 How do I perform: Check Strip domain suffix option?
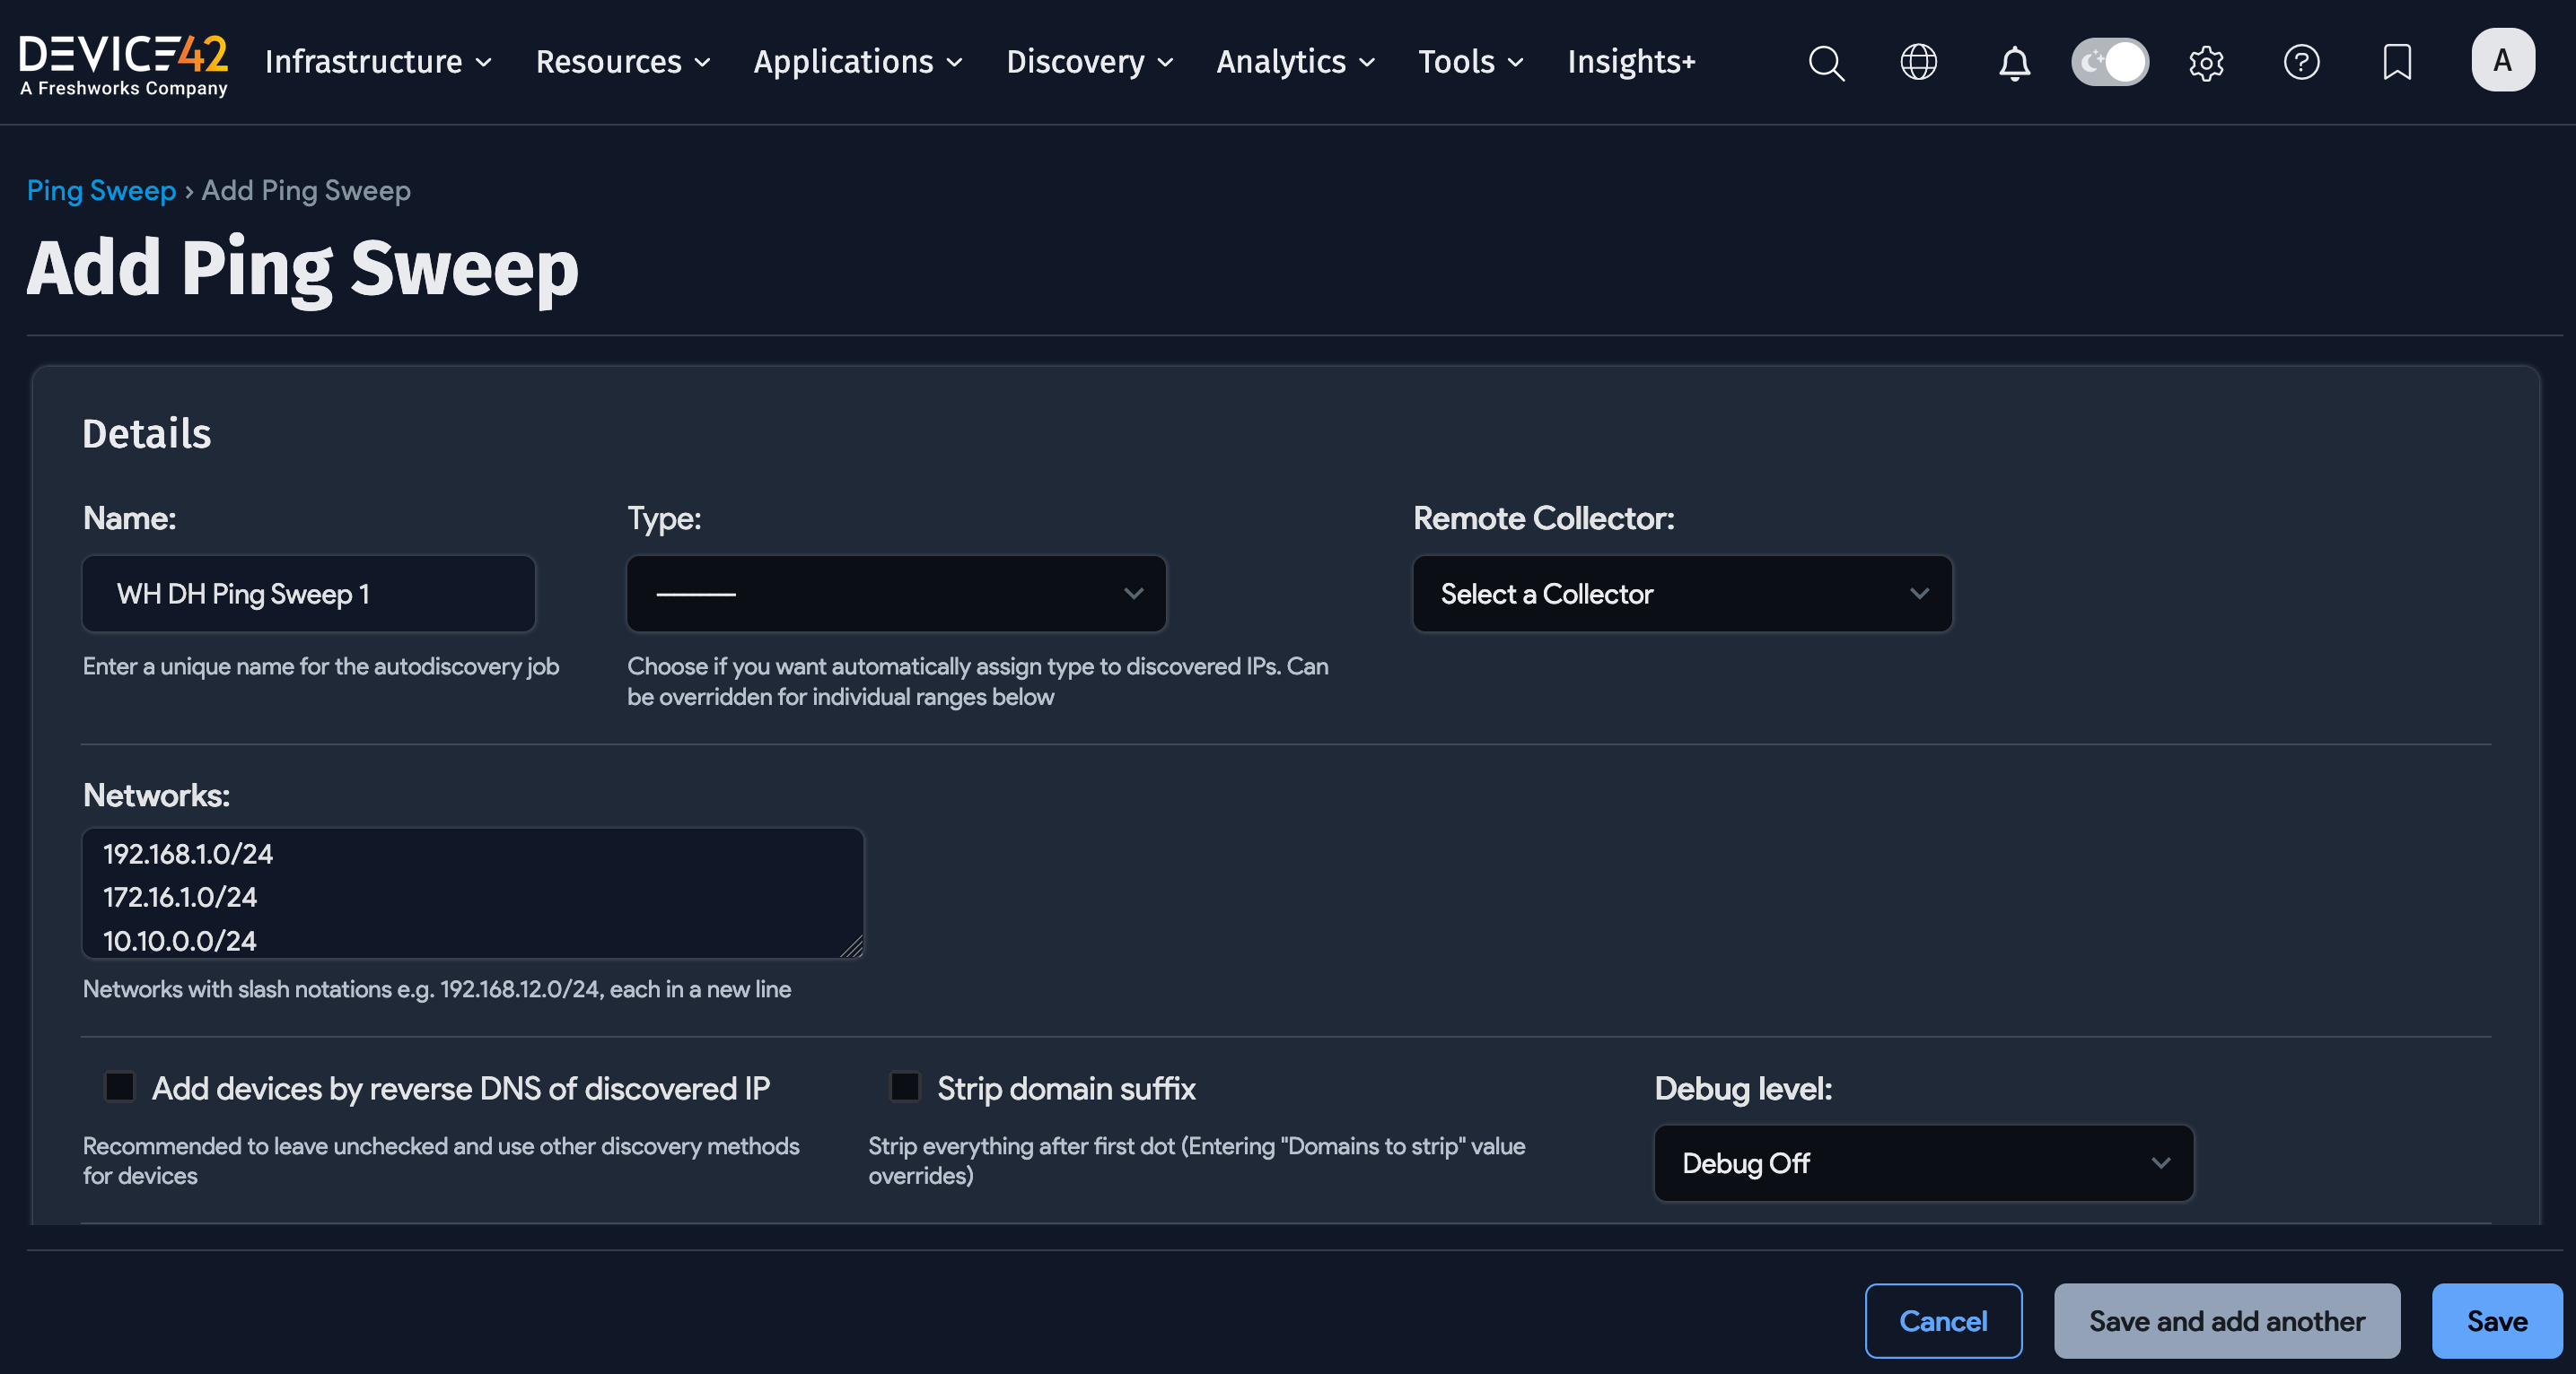pyautogui.click(x=905, y=1086)
